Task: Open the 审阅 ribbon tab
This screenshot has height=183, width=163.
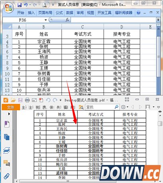Action: 80,13
